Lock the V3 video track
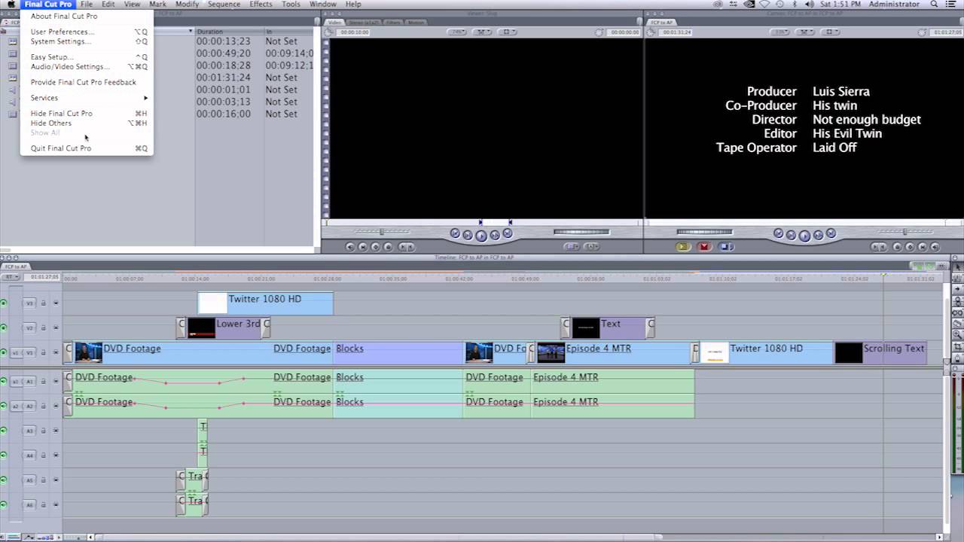Viewport: 964px width, 542px height. pos(43,303)
